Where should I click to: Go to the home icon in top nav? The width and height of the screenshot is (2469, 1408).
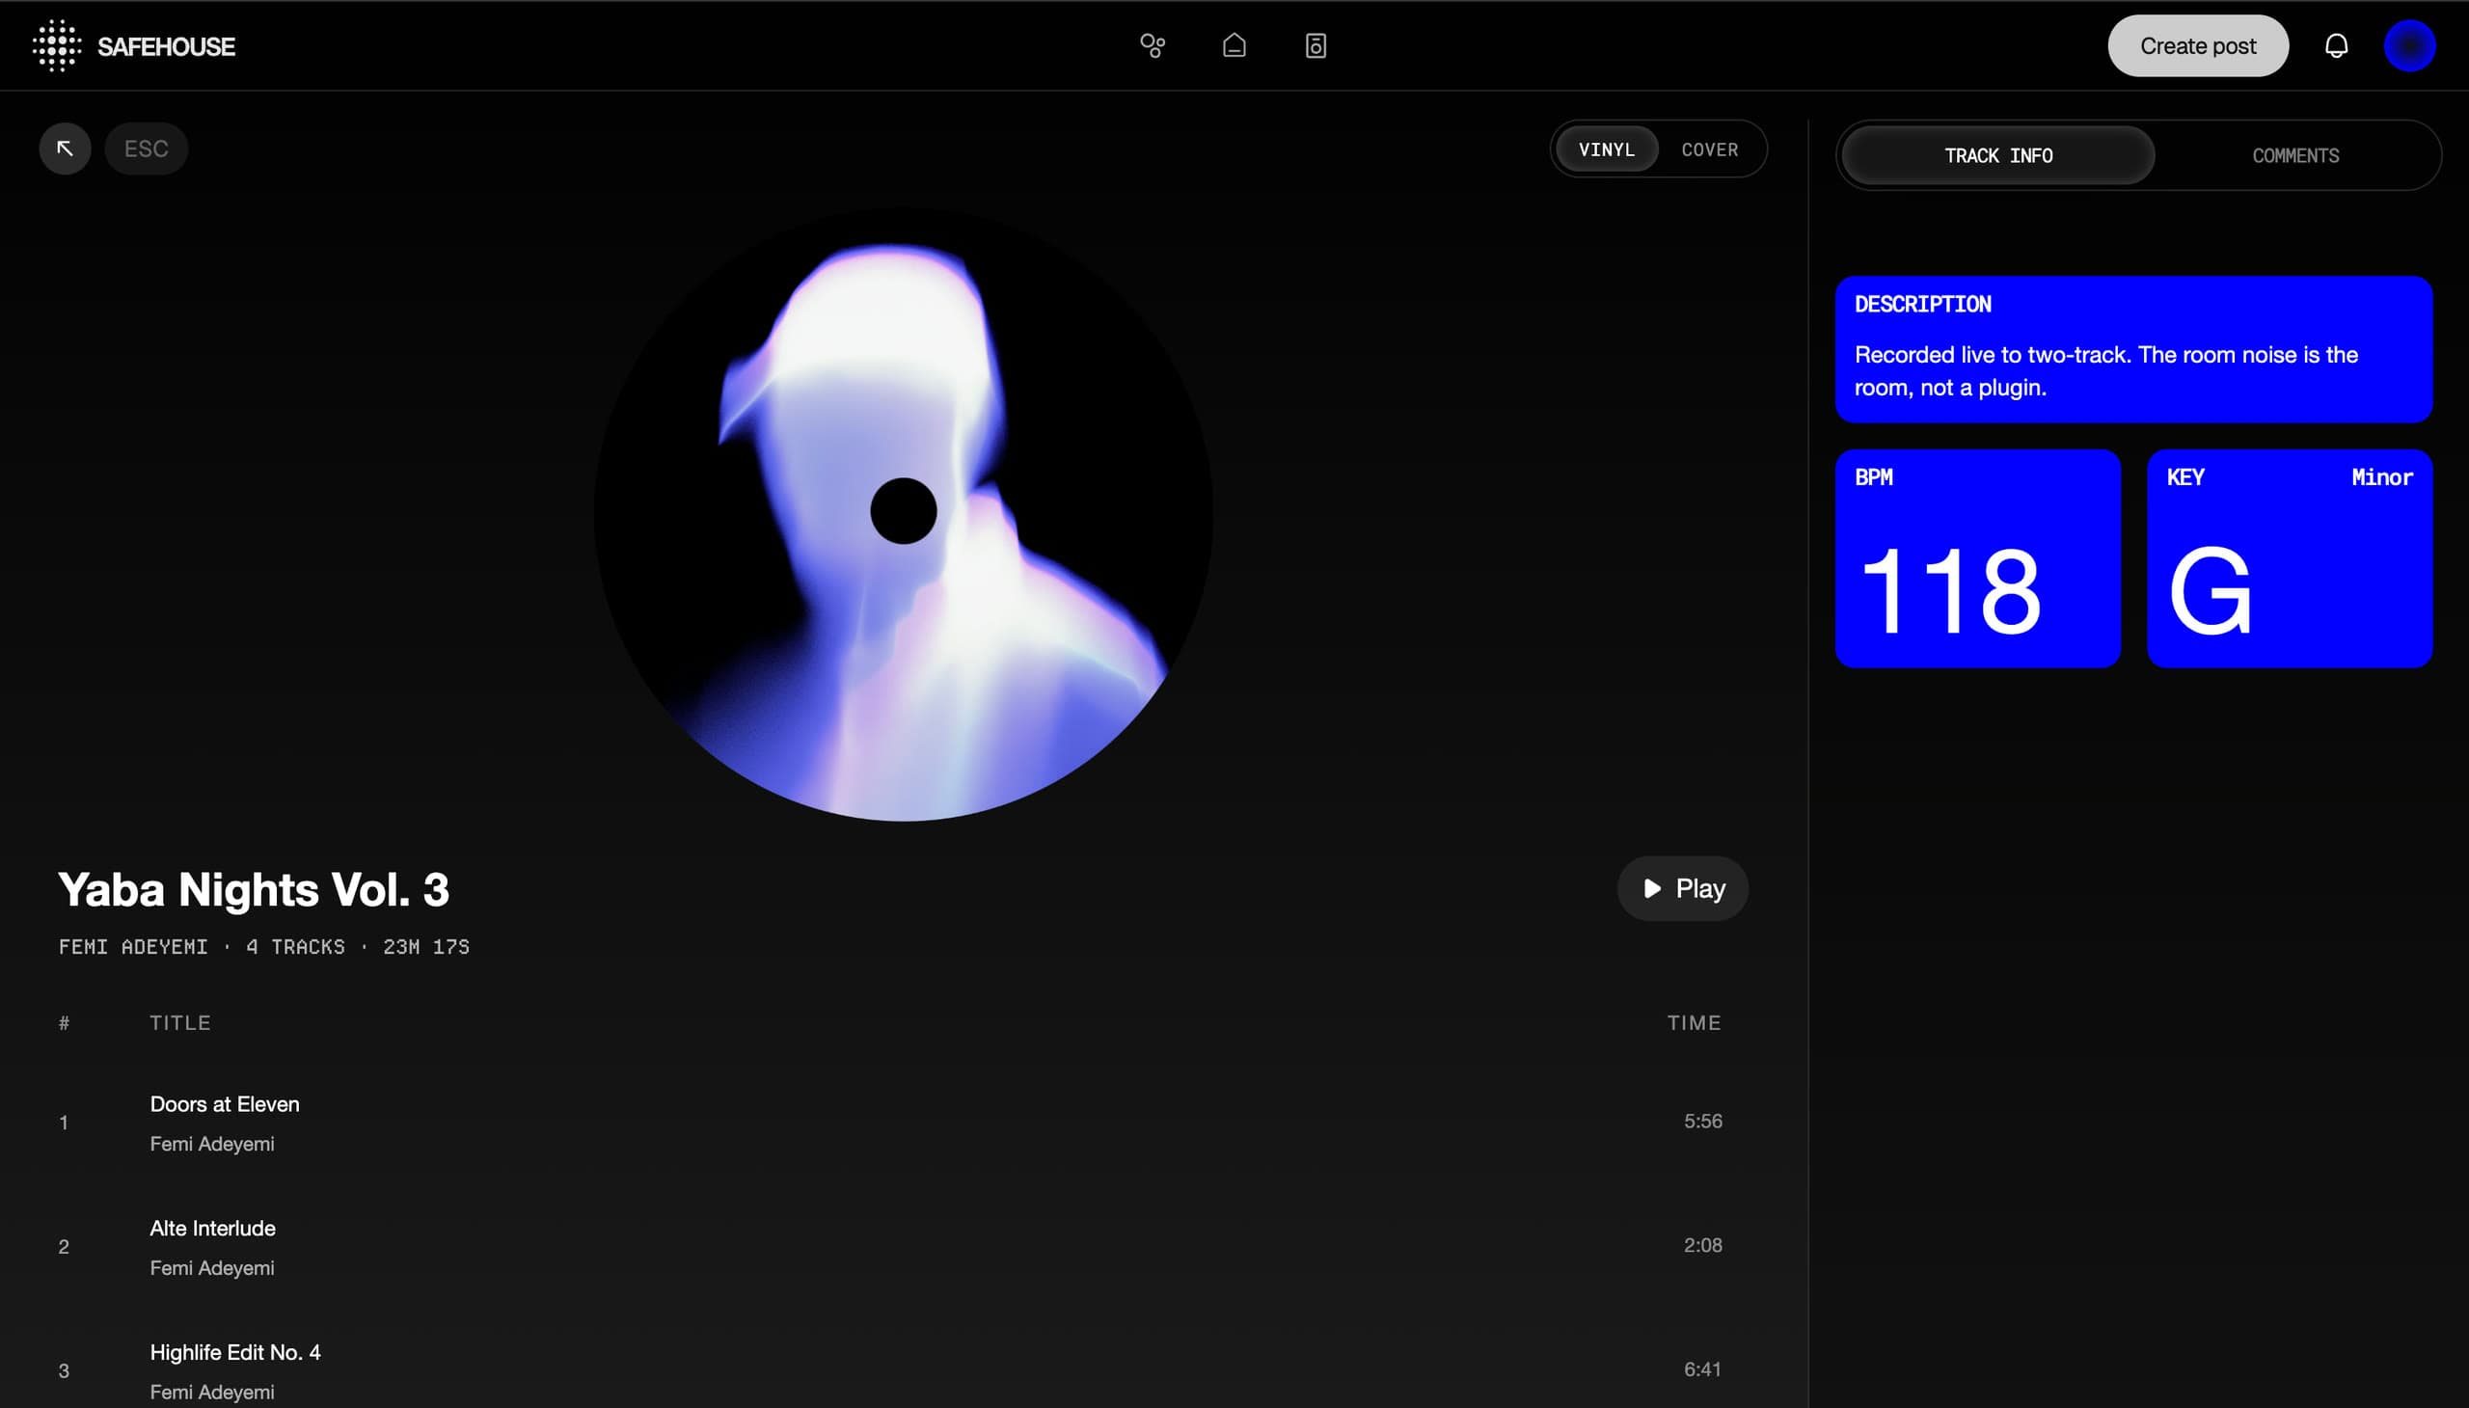tap(1234, 45)
